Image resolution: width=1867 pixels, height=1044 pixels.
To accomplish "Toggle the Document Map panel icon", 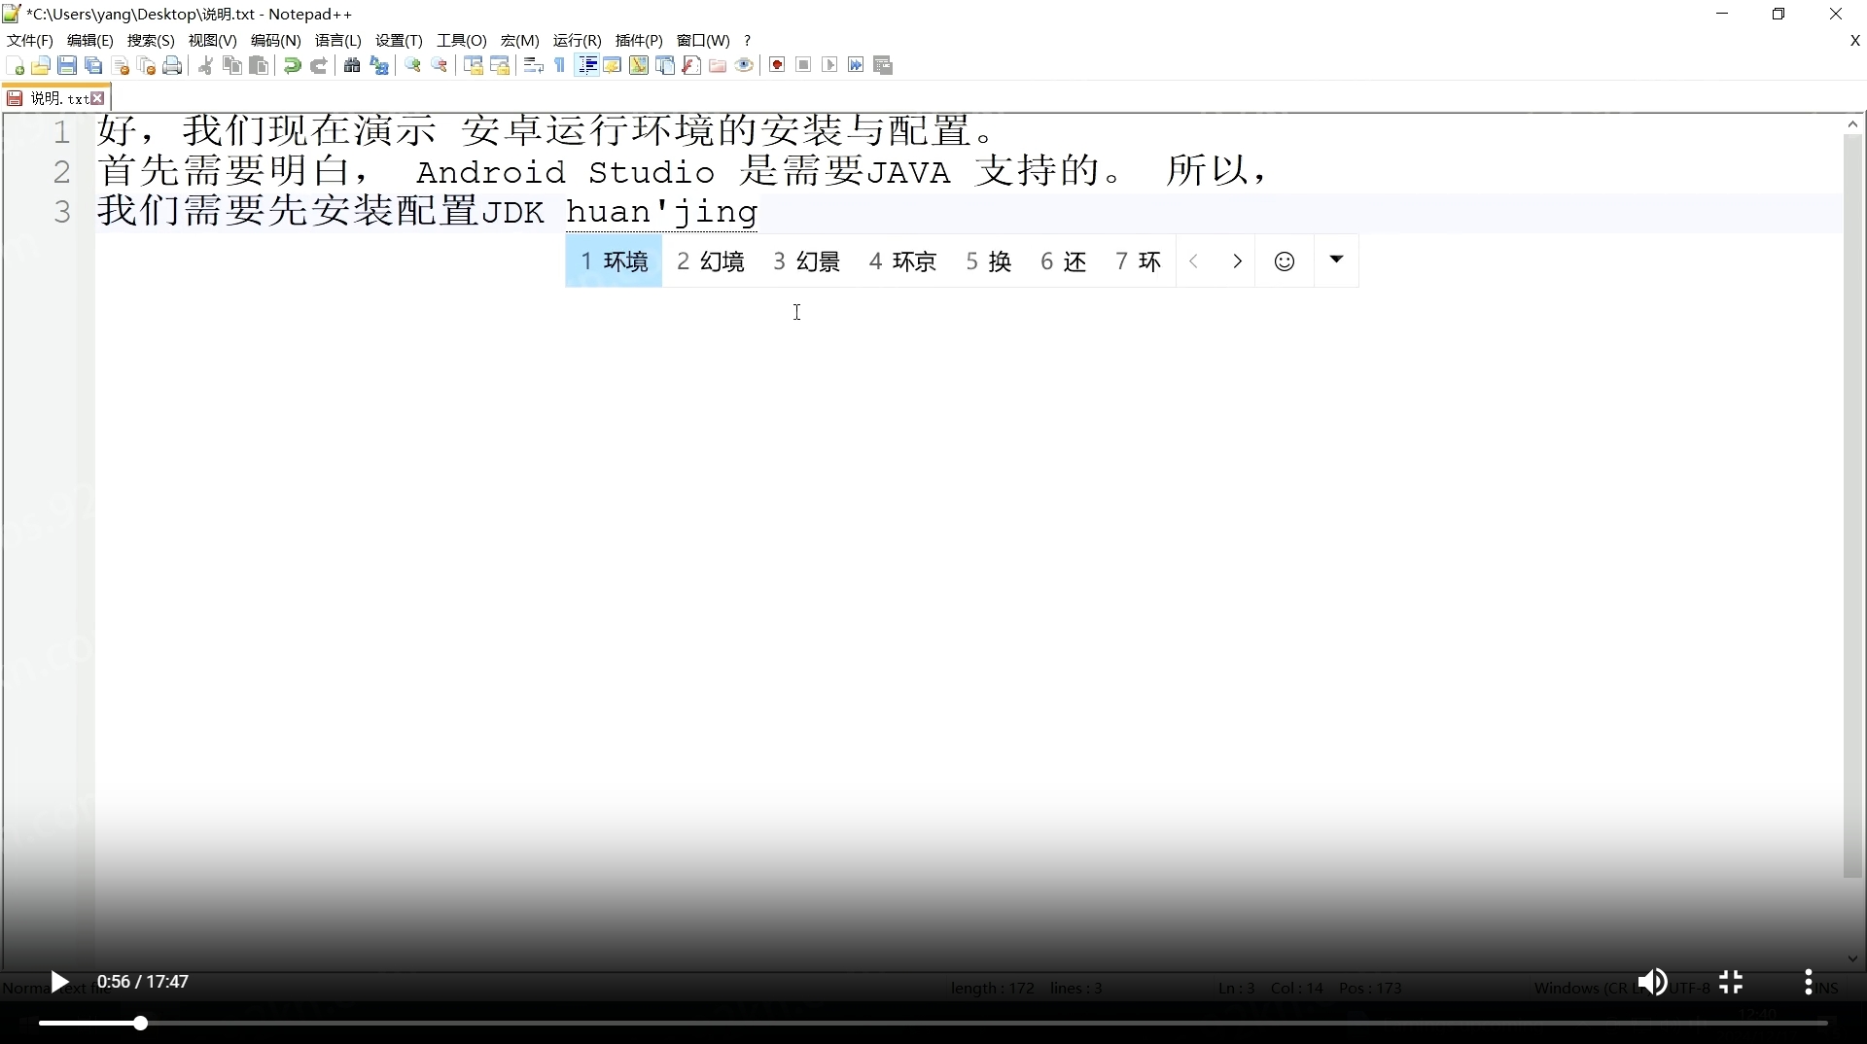I will click(x=639, y=65).
